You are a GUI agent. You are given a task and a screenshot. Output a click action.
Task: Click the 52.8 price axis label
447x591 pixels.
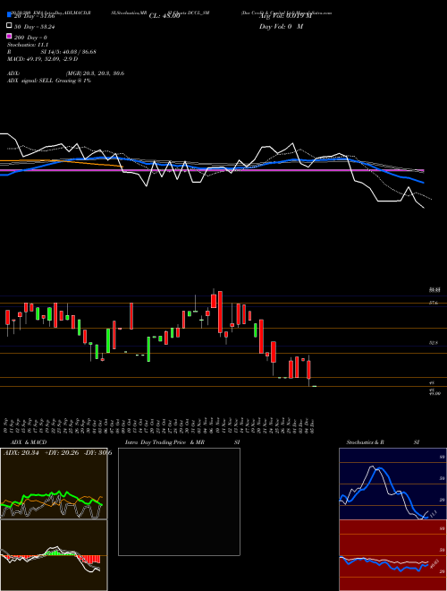434,343
